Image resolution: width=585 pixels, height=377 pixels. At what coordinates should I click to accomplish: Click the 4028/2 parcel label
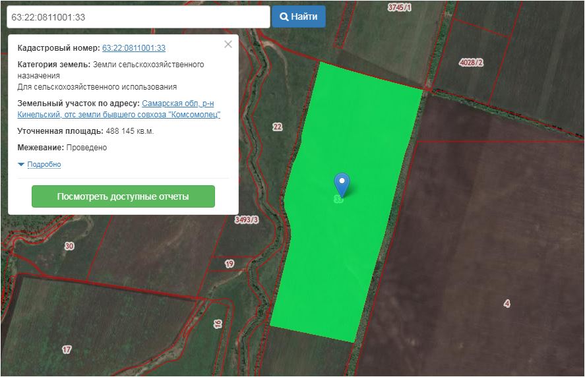pos(472,63)
